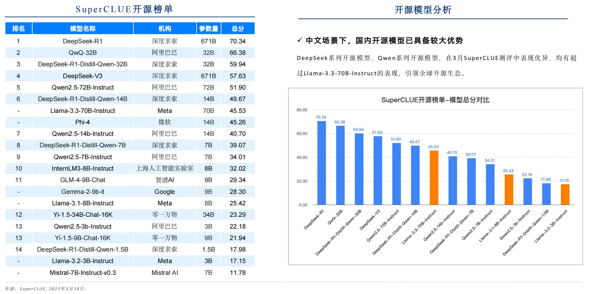Image resolution: width=589 pixels, height=294 pixels.
Task: Click the SuperCLUE开源榜单 heading
Action: [x=124, y=9]
